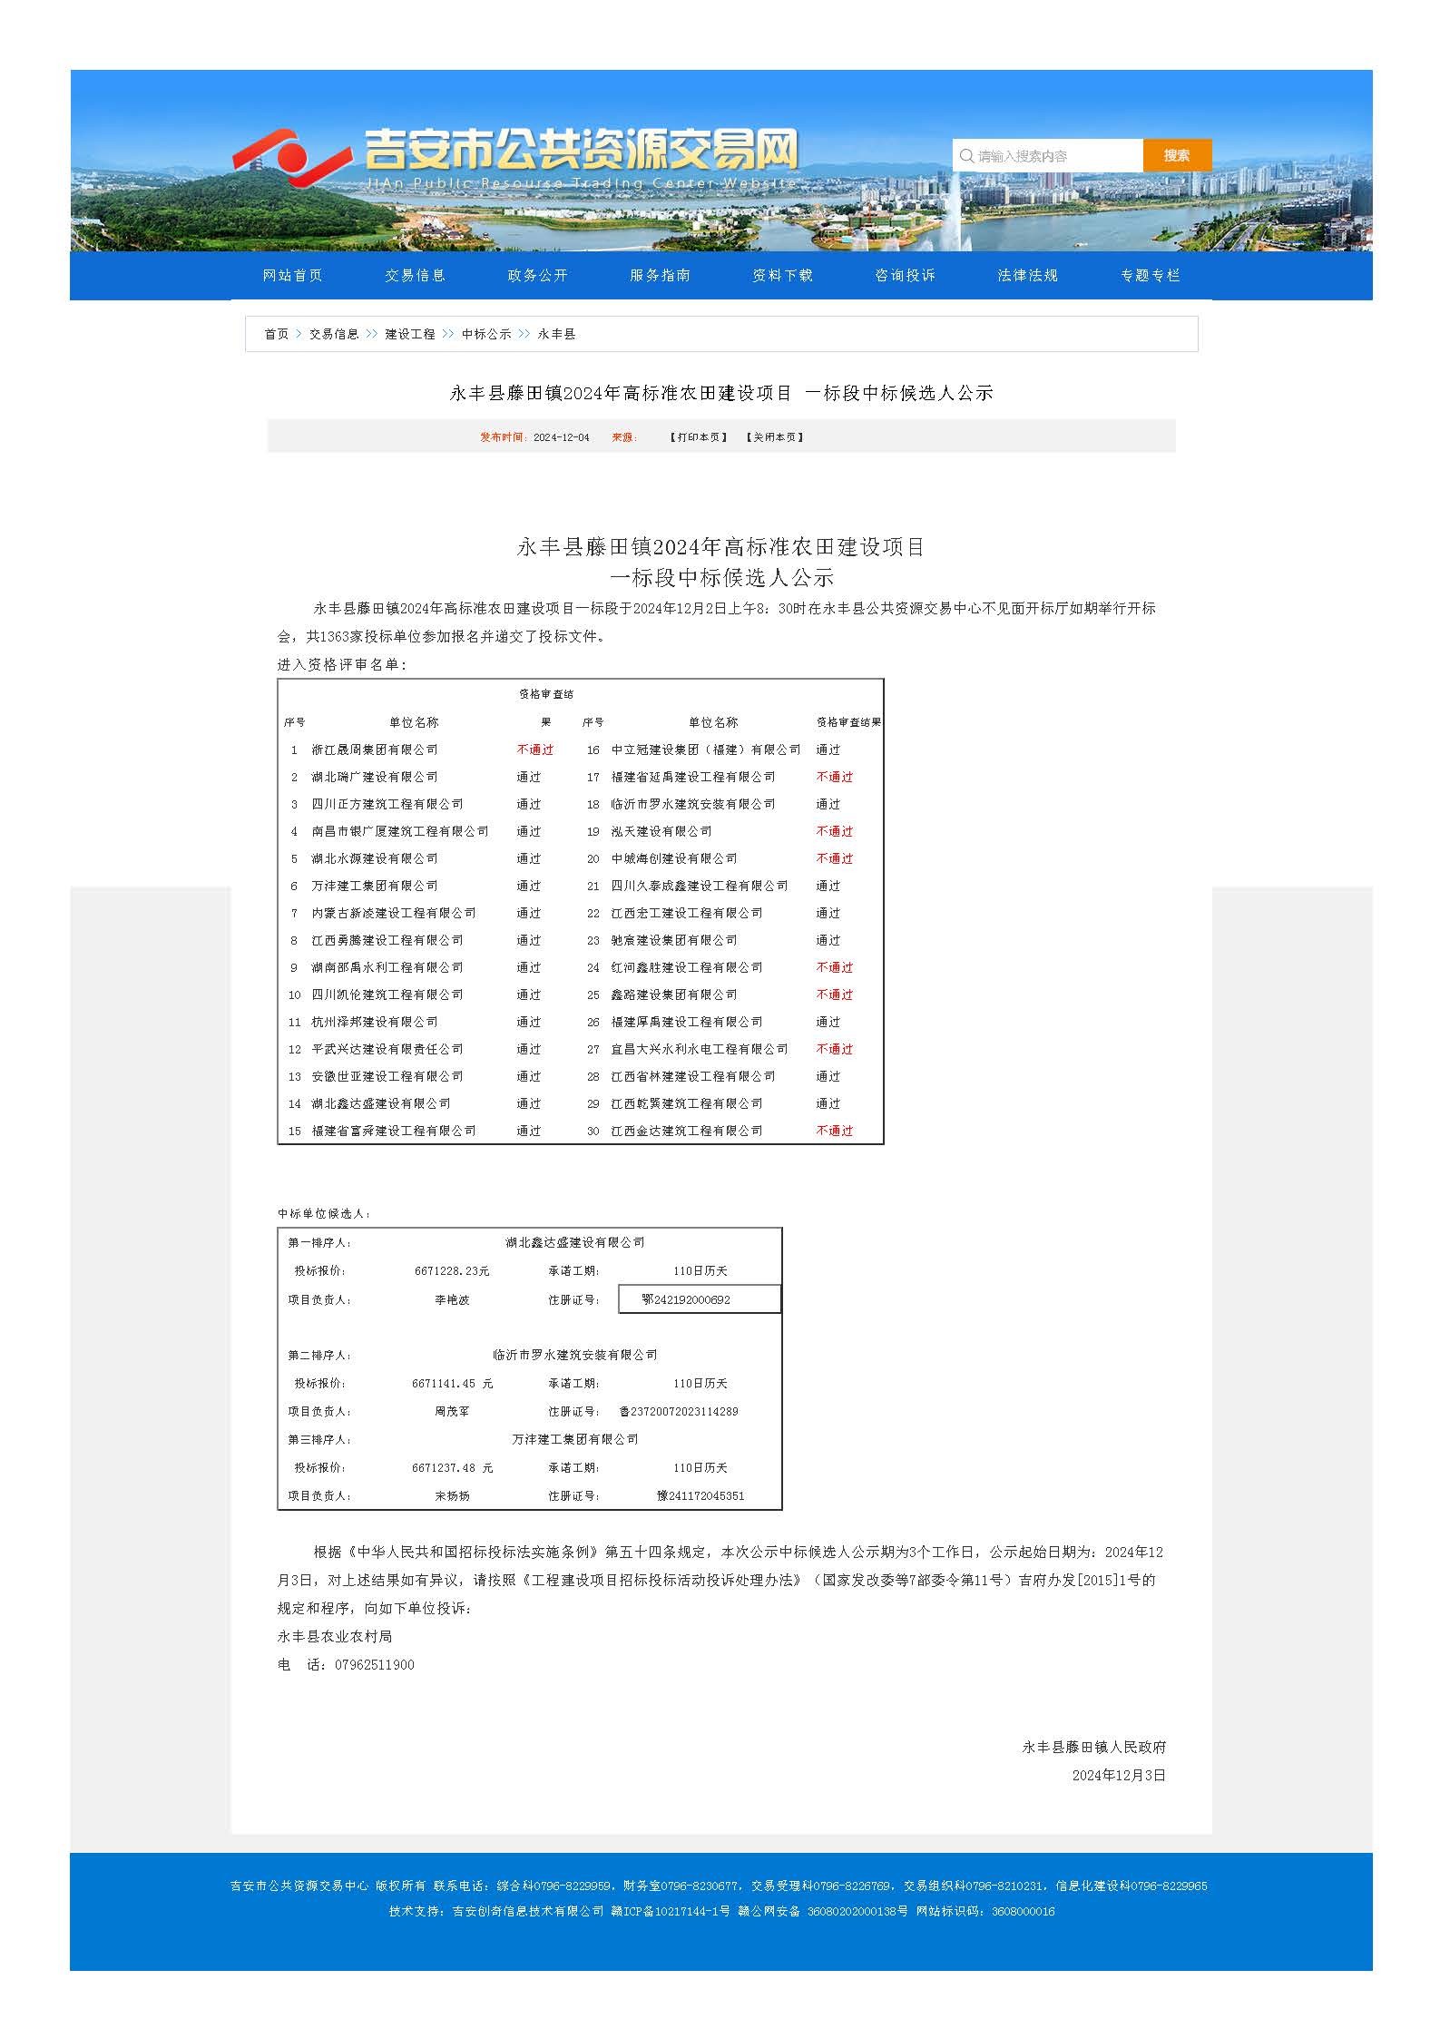This screenshot has width=1440, height=2038.
Task: Click 交易信息 in the breadcrumb trail
Action: [333, 335]
